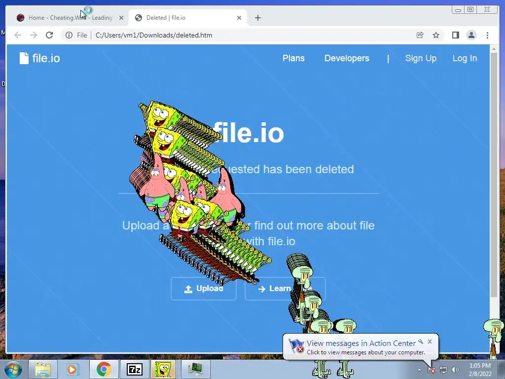
Task: Open Windows Media Player taskbar icon
Action: [x=73, y=369]
